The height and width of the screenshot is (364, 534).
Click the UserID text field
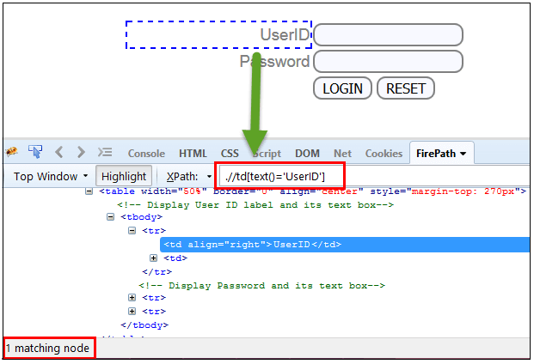388,34
